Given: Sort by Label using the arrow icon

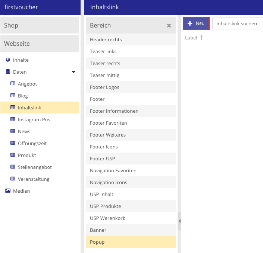Looking at the screenshot, I should [x=201, y=38].
